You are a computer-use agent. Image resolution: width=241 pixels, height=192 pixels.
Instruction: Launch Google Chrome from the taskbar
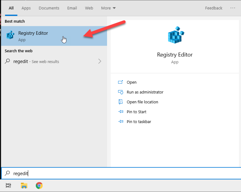pyautogui.click(x=39, y=185)
